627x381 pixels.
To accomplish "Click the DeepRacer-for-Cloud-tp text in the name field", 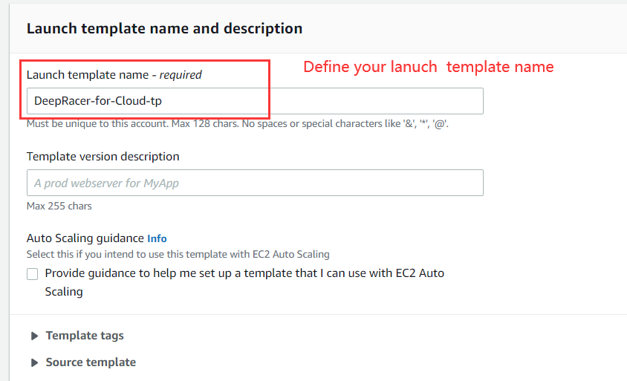I will [97, 101].
